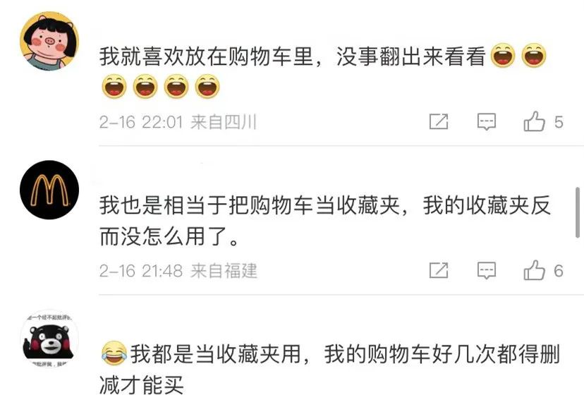Reply to the Fujian comment
The height and width of the screenshot is (402, 584).
coord(487,270)
